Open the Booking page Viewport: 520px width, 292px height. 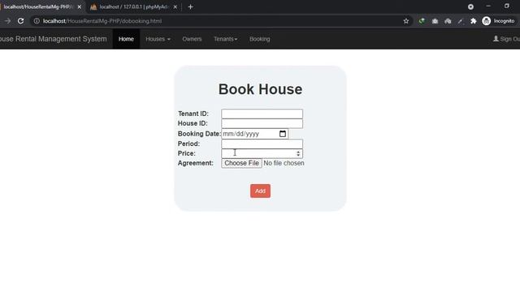[x=260, y=39]
